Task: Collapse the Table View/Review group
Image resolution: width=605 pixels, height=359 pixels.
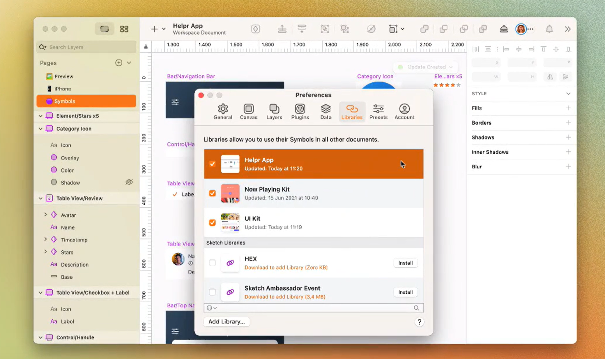Action: tap(40, 198)
